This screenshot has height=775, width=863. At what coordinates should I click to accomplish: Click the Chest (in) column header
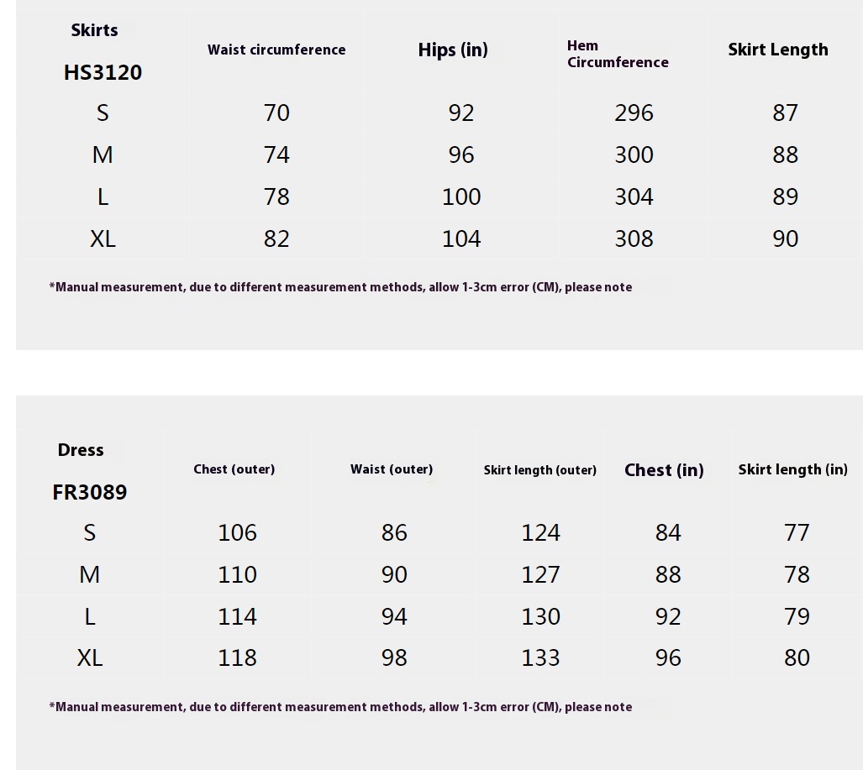664,470
